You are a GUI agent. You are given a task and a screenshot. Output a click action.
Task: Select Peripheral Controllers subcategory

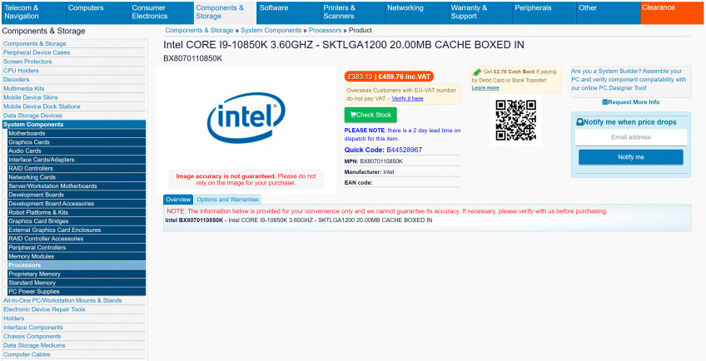[x=77, y=248]
